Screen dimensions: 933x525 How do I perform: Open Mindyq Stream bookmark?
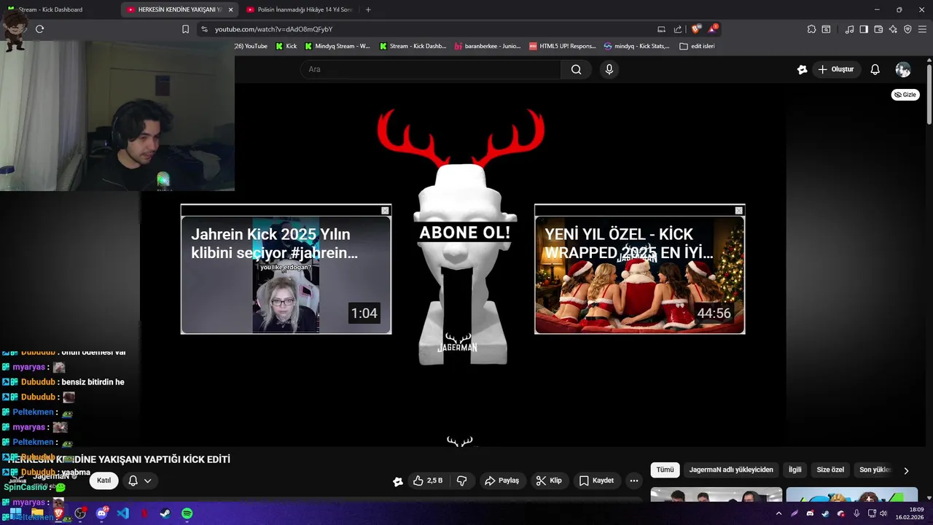(x=337, y=46)
